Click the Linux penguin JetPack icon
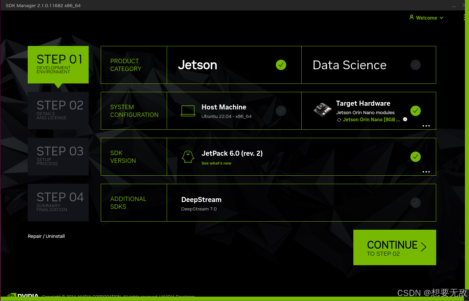The width and height of the screenshot is (469, 301). [x=188, y=157]
